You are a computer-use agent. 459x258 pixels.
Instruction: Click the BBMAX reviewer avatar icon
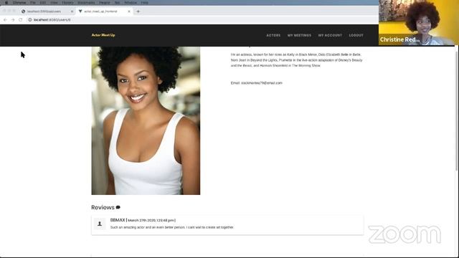[x=100, y=224]
